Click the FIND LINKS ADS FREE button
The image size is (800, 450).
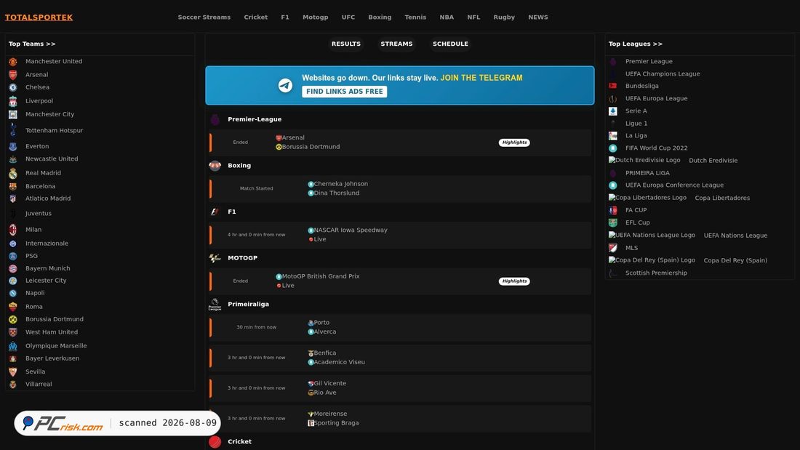click(345, 92)
